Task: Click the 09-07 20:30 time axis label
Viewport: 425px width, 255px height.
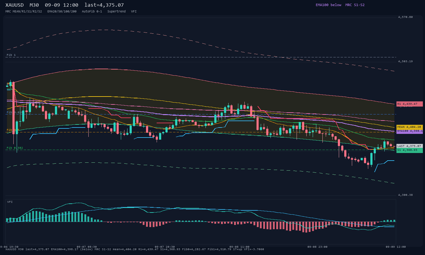Action: 165,247
